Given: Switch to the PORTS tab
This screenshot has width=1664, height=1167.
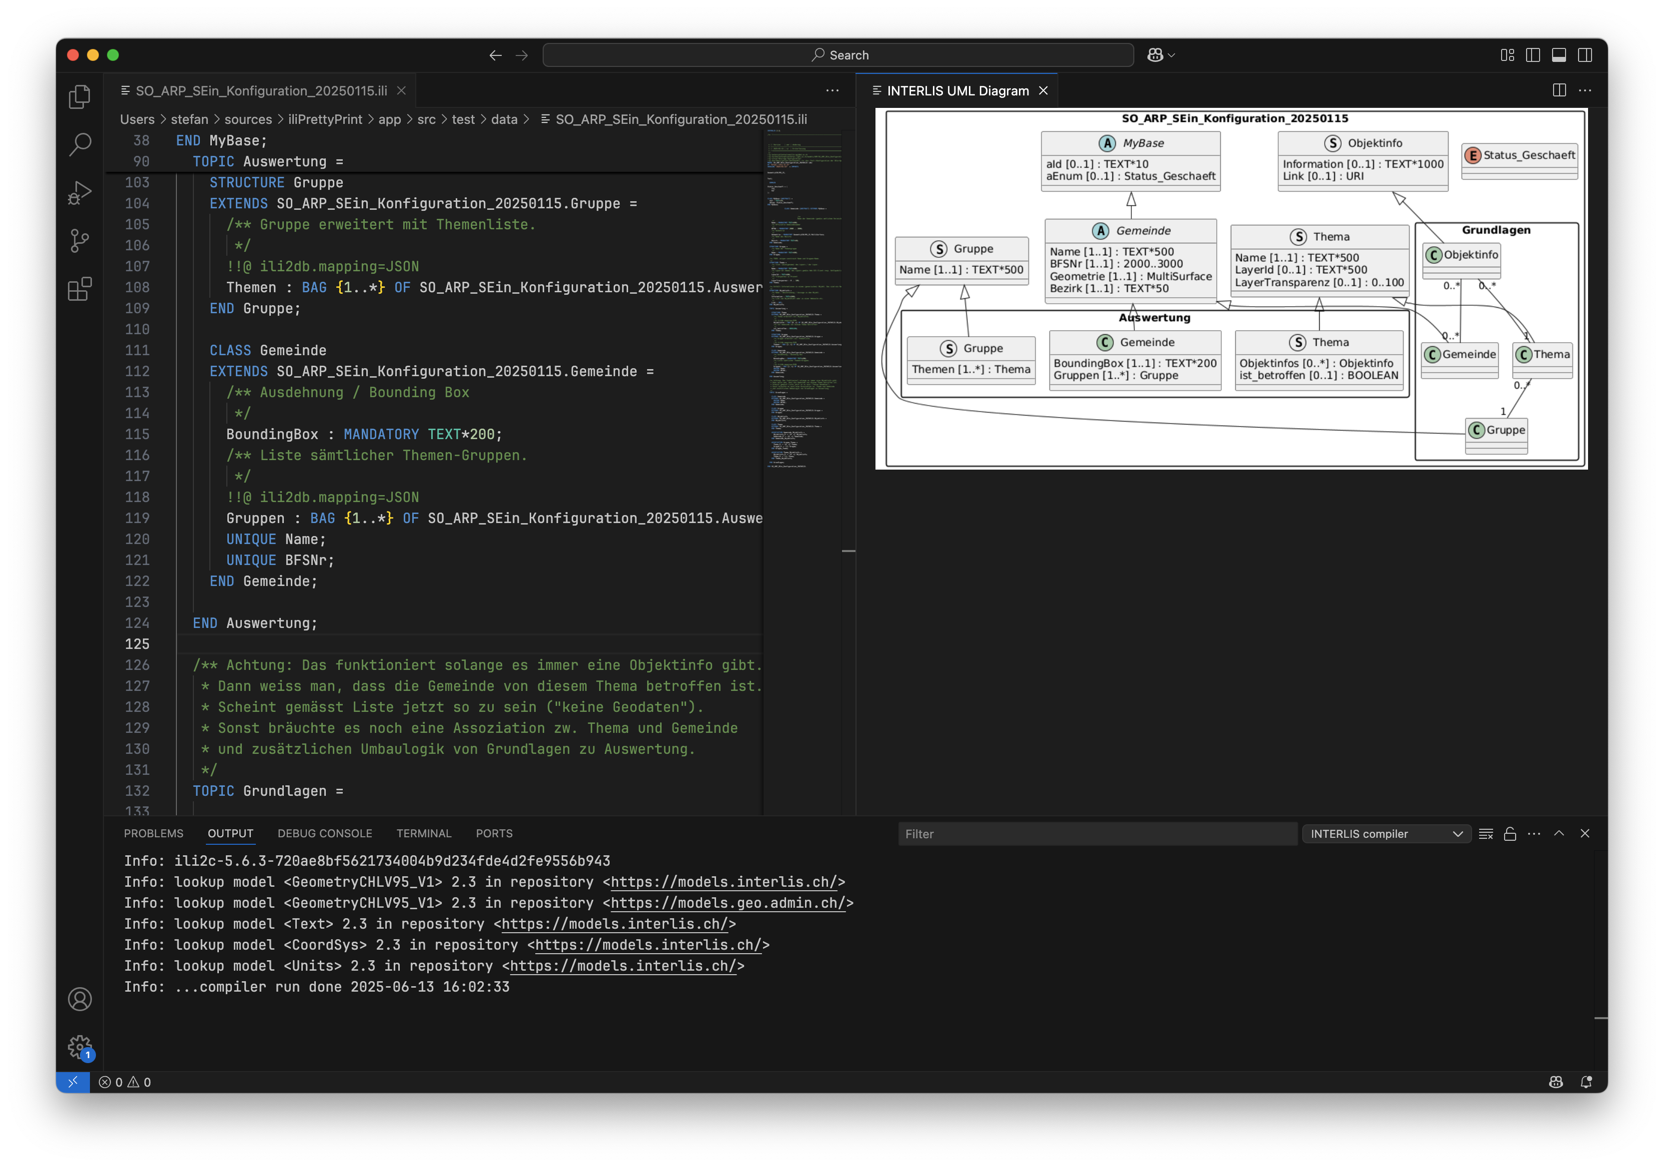Looking at the screenshot, I should (494, 834).
